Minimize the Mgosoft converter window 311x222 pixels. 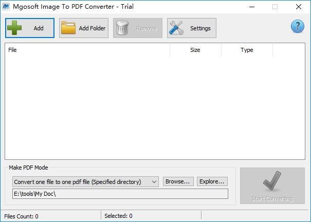click(252, 7)
